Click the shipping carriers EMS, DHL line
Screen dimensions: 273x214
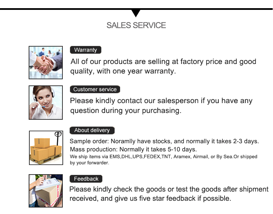[x=163, y=157]
